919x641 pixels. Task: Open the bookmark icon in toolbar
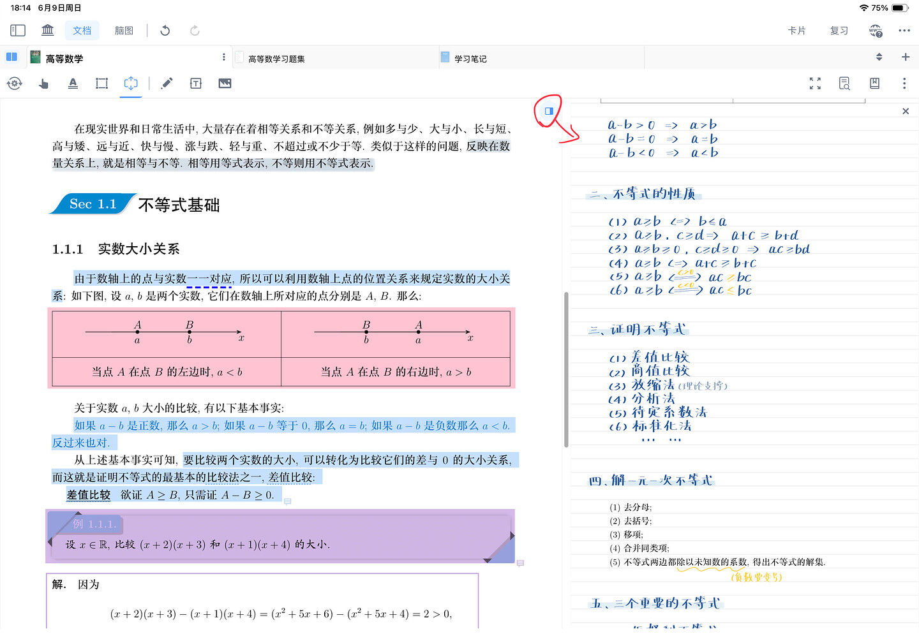pyautogui.click(x=874, y=84)
